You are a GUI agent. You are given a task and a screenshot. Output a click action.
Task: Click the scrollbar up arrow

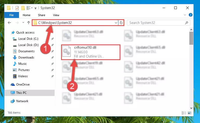pos(191,30)
